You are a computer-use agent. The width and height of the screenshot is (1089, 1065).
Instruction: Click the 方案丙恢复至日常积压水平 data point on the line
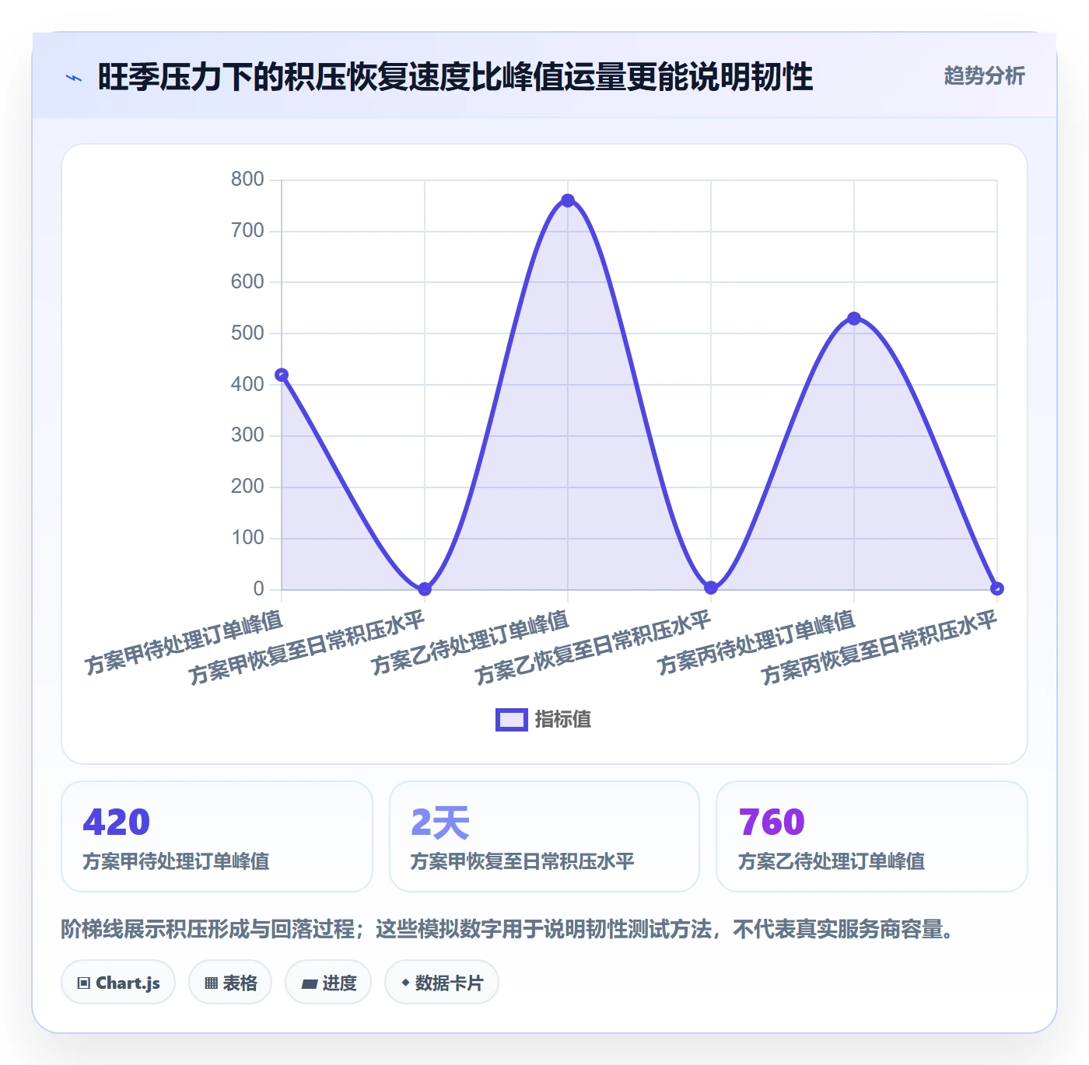(997, 588)
